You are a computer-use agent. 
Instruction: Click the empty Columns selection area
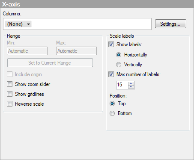click(x=91, y=24)
